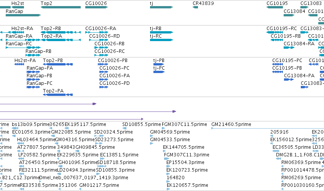324x191 pixels.
Task: Select the RanGap-PB protein label
Action: 39,76
